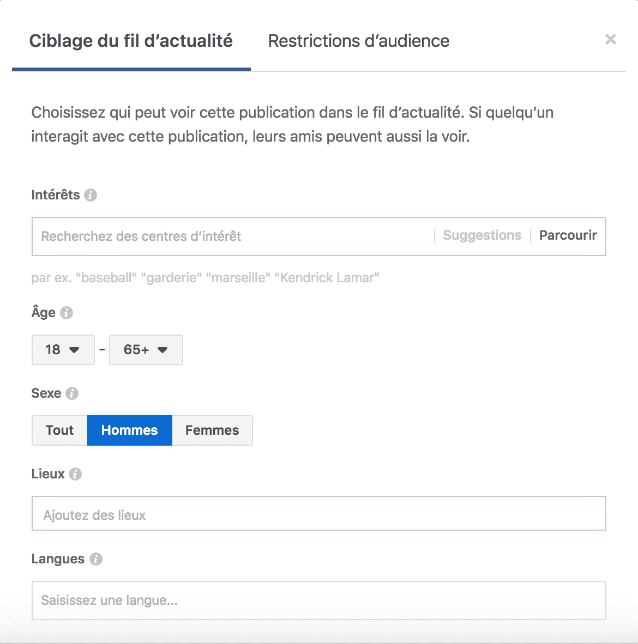638x644 pixels.
Task: Click the info icon next to Intérêts
Action: [91, 195]
